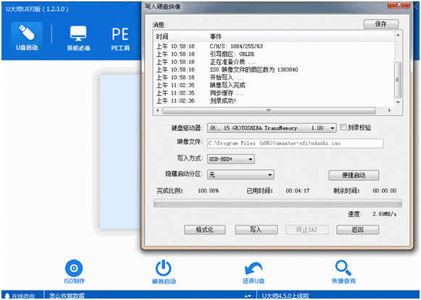Open the U盘启动 USB drive icon
The height and width of the screenshot is (300, 421).
(x=27, y=37)
